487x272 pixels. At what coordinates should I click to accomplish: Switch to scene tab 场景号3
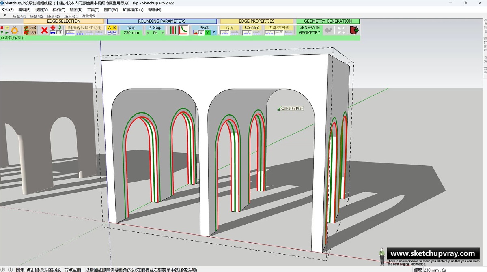[x=54, y=16]
